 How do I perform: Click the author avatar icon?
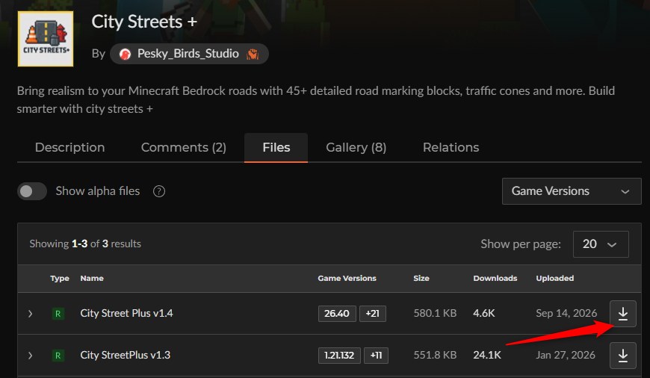pyautogui.click(x=125, y=55)
